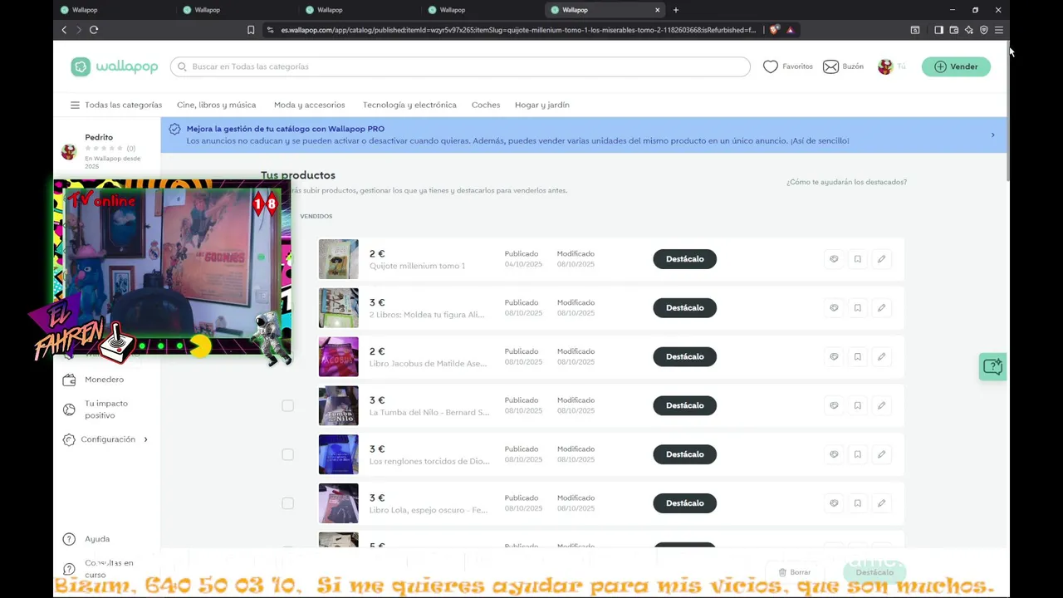This screenshot has height=598, width=1063.
Task: Open Moda y accesorios category
Action: tap(309, 105)
